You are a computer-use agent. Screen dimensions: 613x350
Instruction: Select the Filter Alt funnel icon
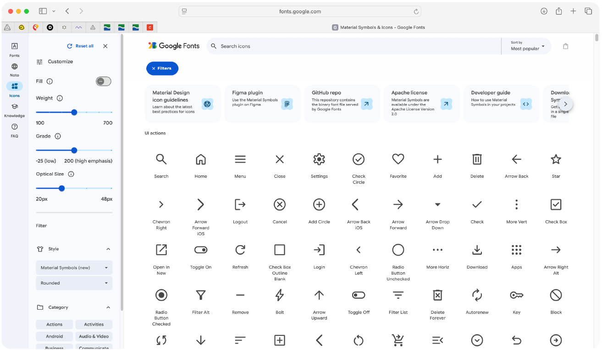[x=201, y=295]
